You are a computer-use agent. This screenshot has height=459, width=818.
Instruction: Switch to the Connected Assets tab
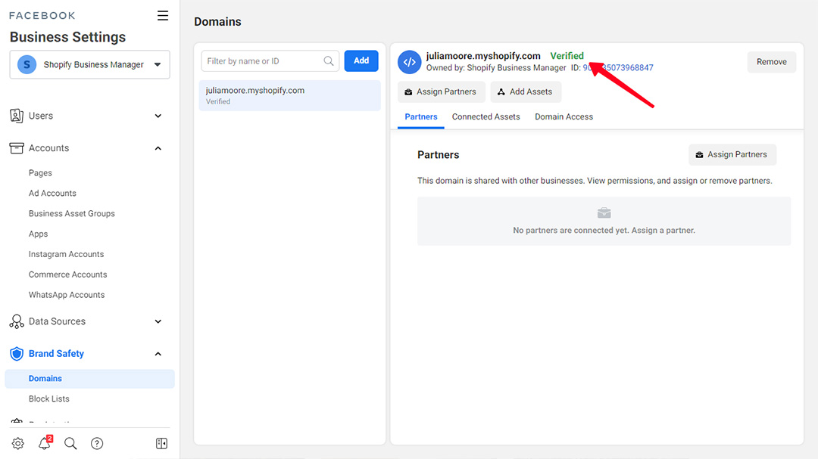tap(485, 116)
